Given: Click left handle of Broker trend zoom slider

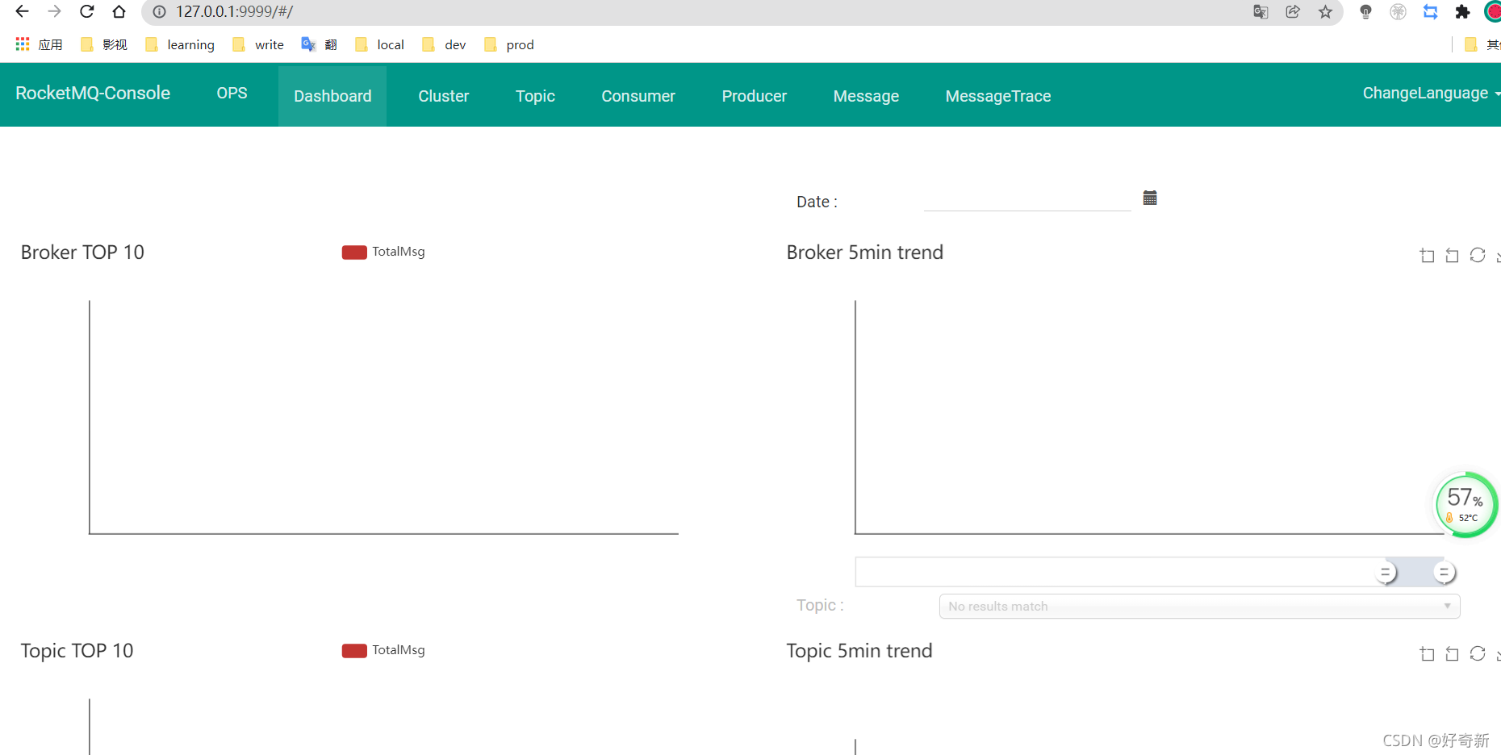Looking at the screenshot, I should [x=1386, y=573].
